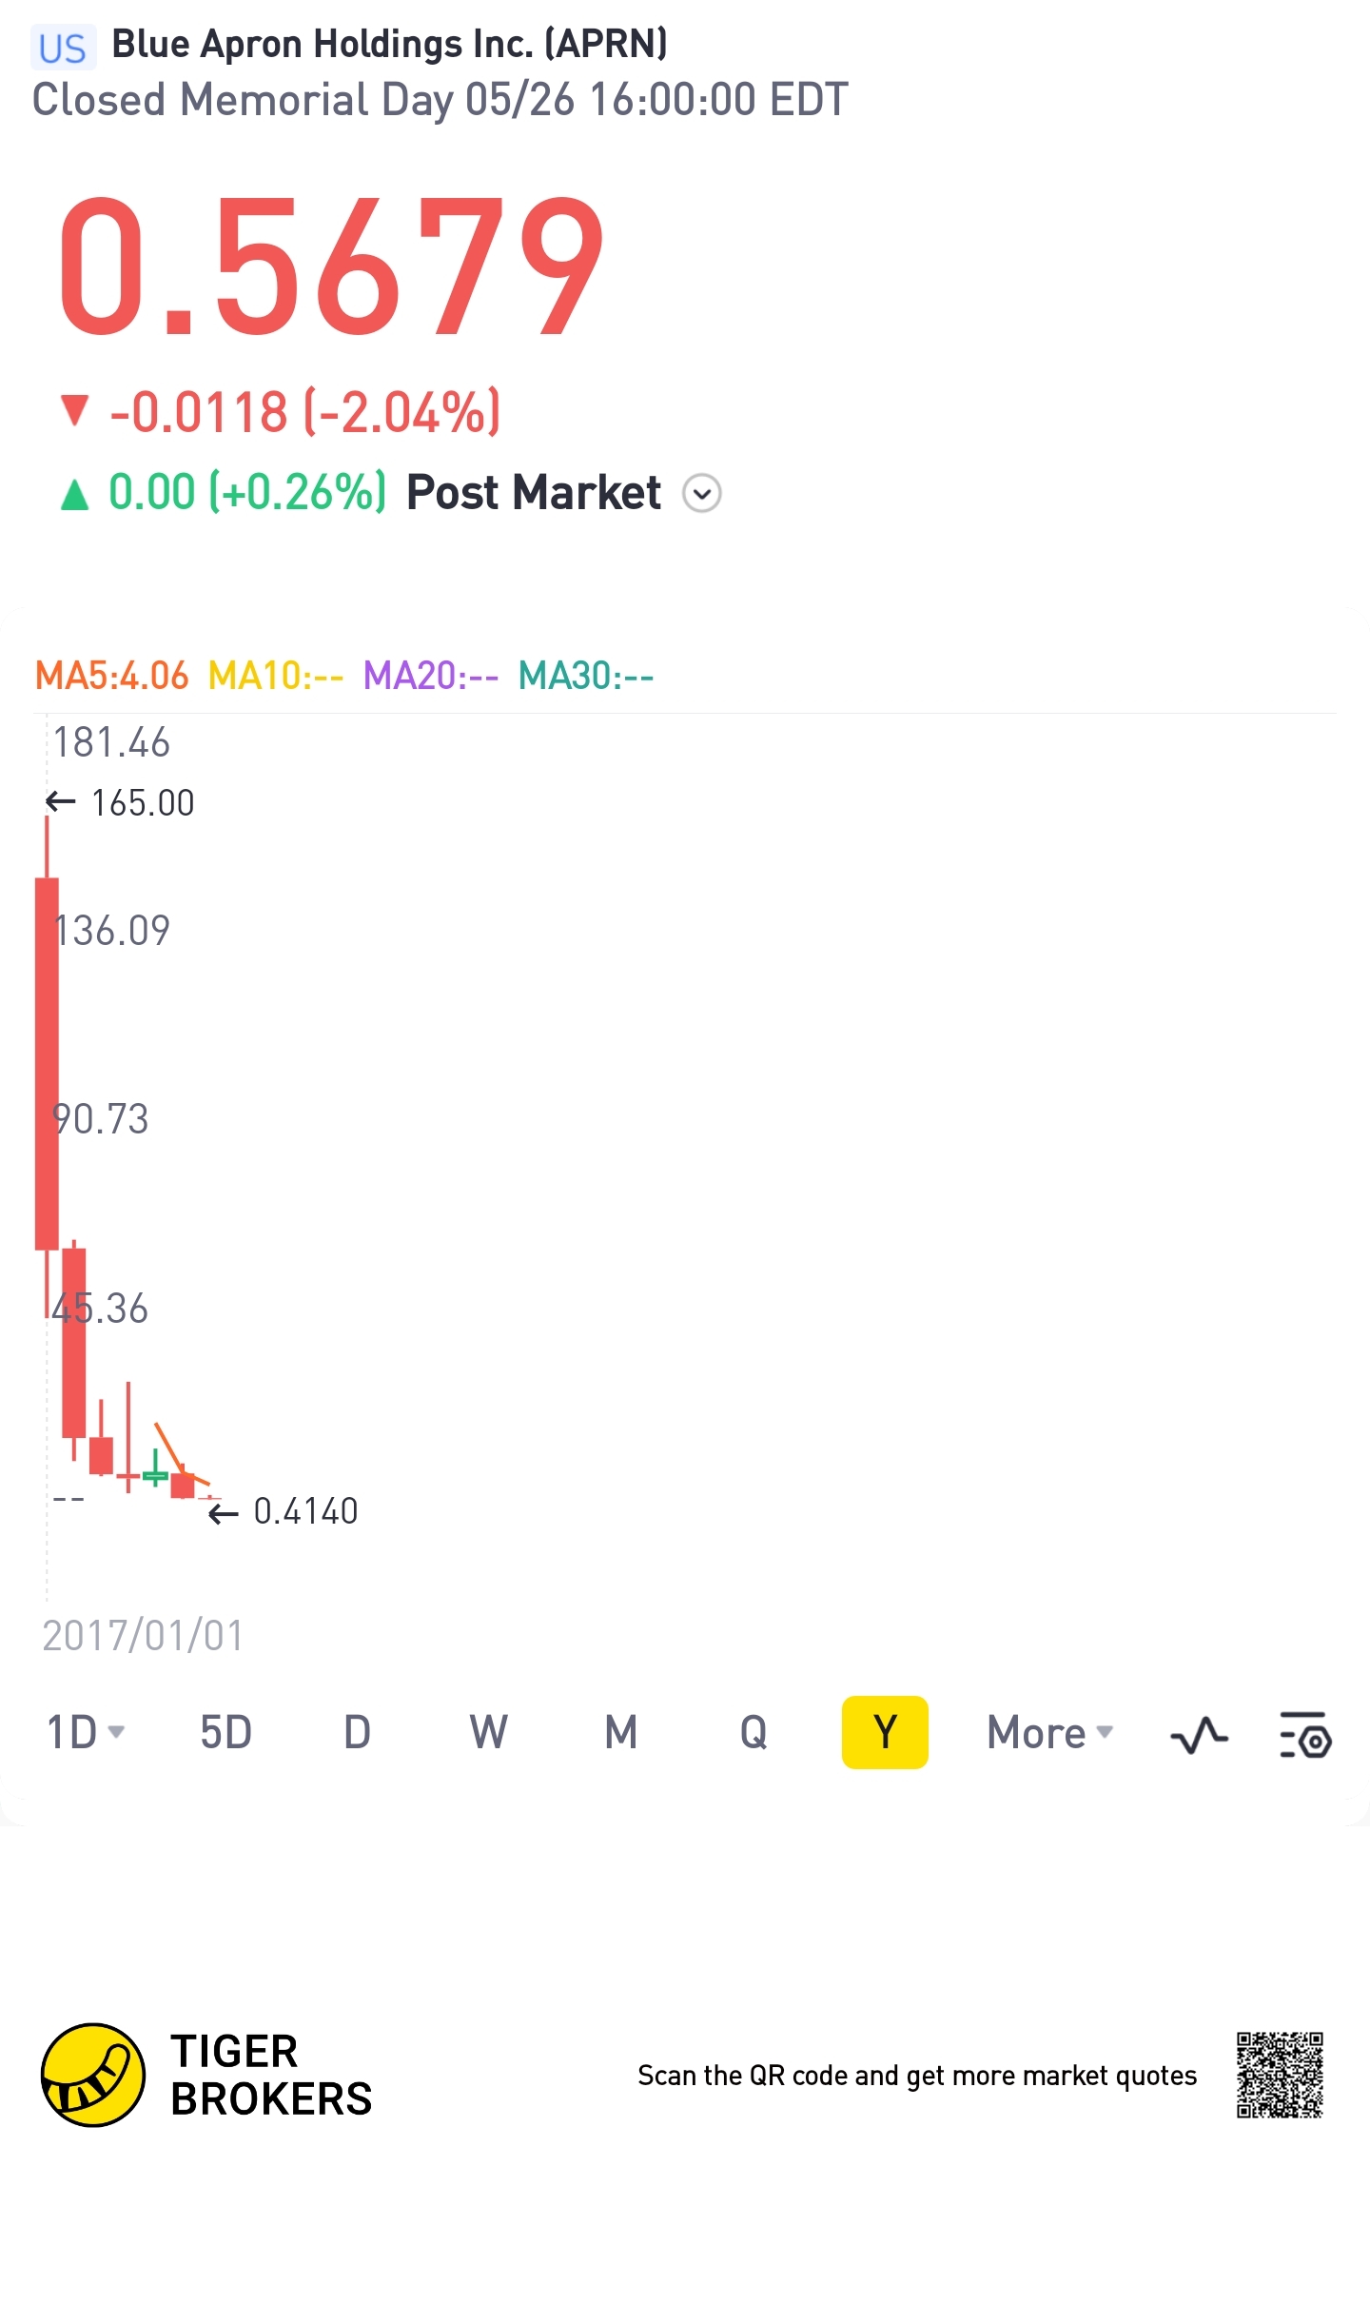The height and width of the screenshot is (2324, 1370).
Task: Open the 1D timeframe dropdown
Action: pos(86,1733)
